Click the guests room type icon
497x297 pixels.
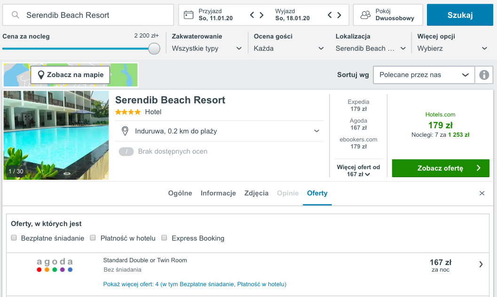(365, 15)
